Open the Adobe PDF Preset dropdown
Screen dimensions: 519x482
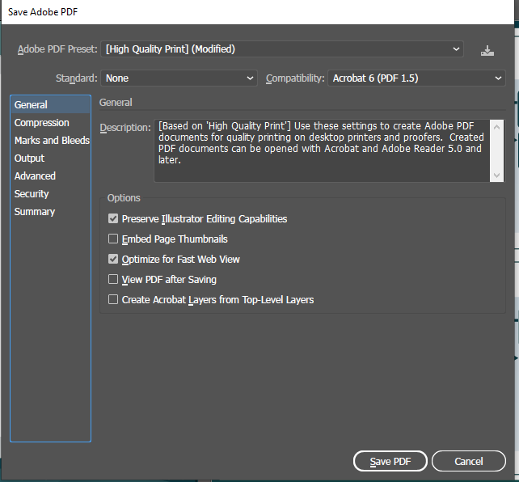282,49
